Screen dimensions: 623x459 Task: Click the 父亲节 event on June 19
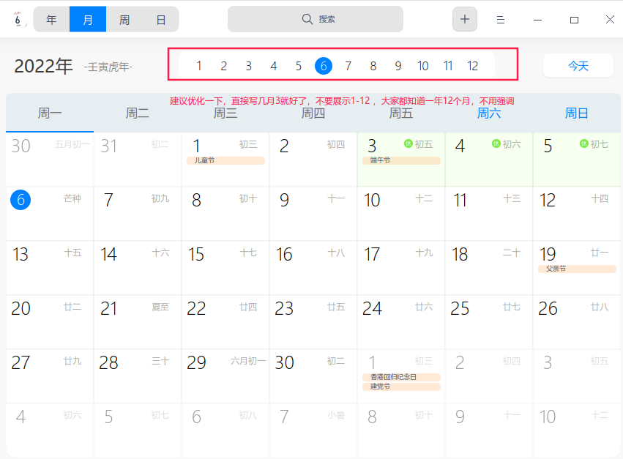coord(577,269)
